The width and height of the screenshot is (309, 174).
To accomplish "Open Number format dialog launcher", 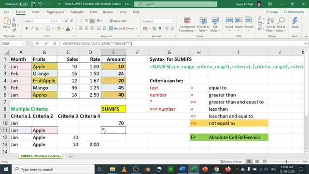I will [x=175, y=36].
